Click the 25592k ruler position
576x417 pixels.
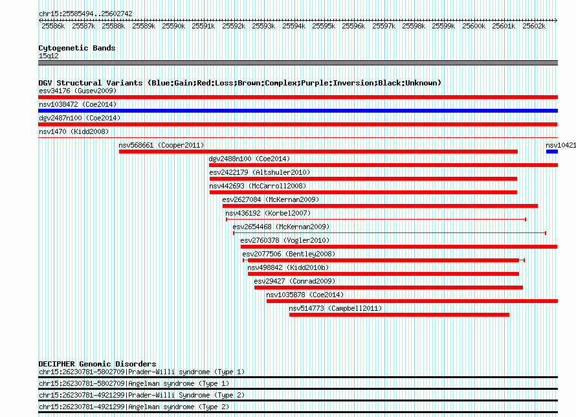(x=234, y=26)
